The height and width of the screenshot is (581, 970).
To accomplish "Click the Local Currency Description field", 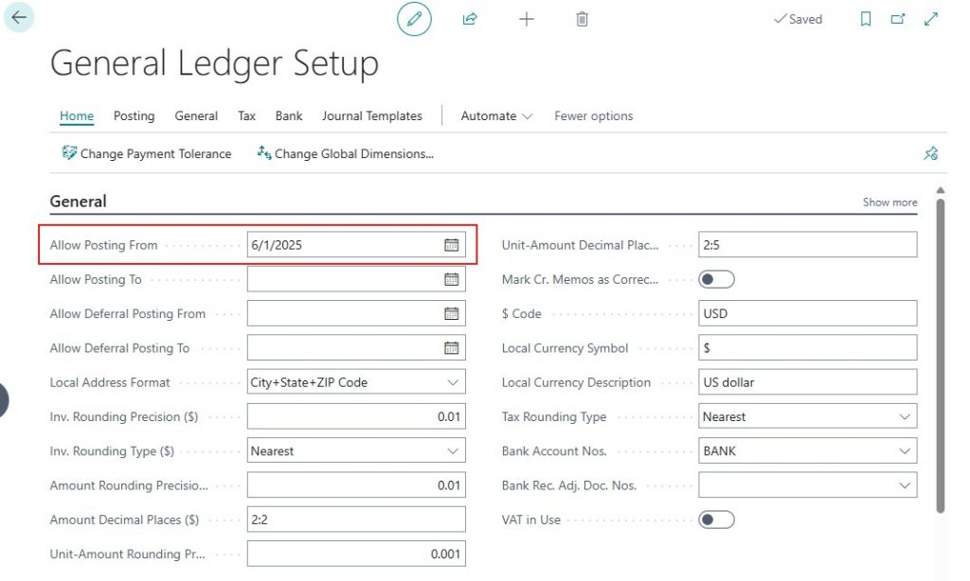I will tap(807, 382).
